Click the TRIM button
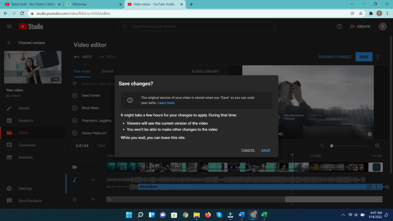 (x=101, y=146)
